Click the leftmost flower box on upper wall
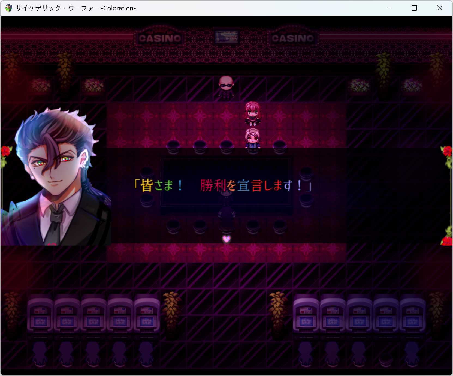Screen dimensions: 453x376 41,86
